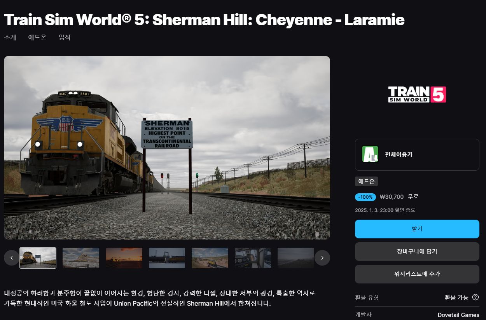Image resolution: width=486 pixels, height=320 pixels.
Task: Click the 애드온 badge label
Action: click(x=366, y=182)
